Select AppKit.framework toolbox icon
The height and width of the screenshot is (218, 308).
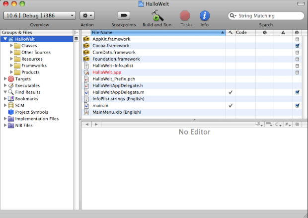click(86, 39)
